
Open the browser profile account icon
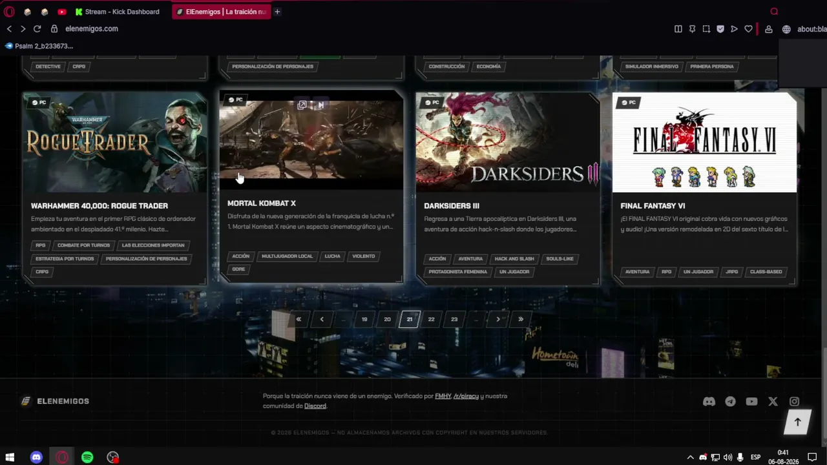[768, 29]
